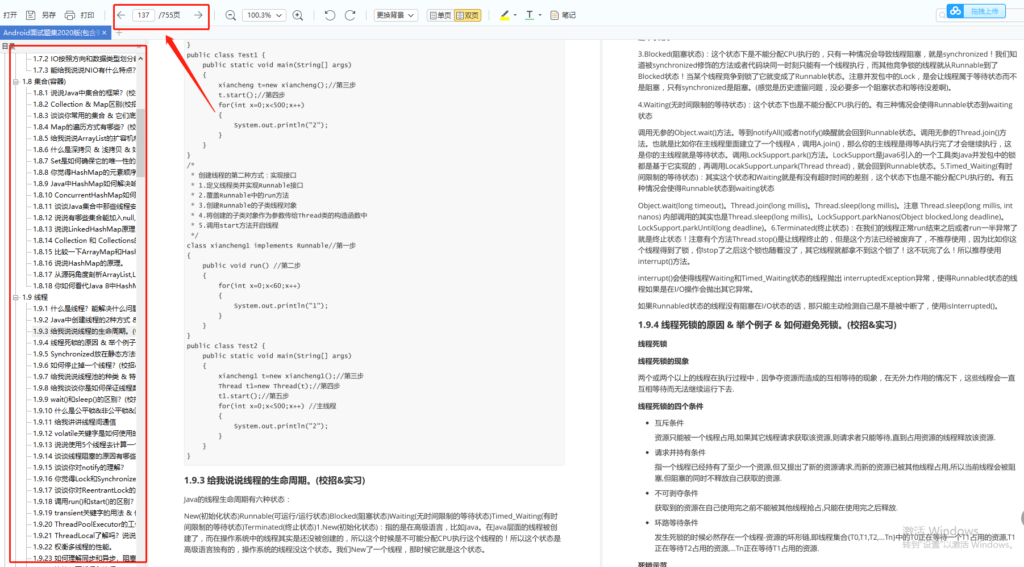The width and height of the screenshot is (1024, 567).
Task: Click the 请求并持有条件 bullet text
Action: pyautogui.click(x=680, y=453)
